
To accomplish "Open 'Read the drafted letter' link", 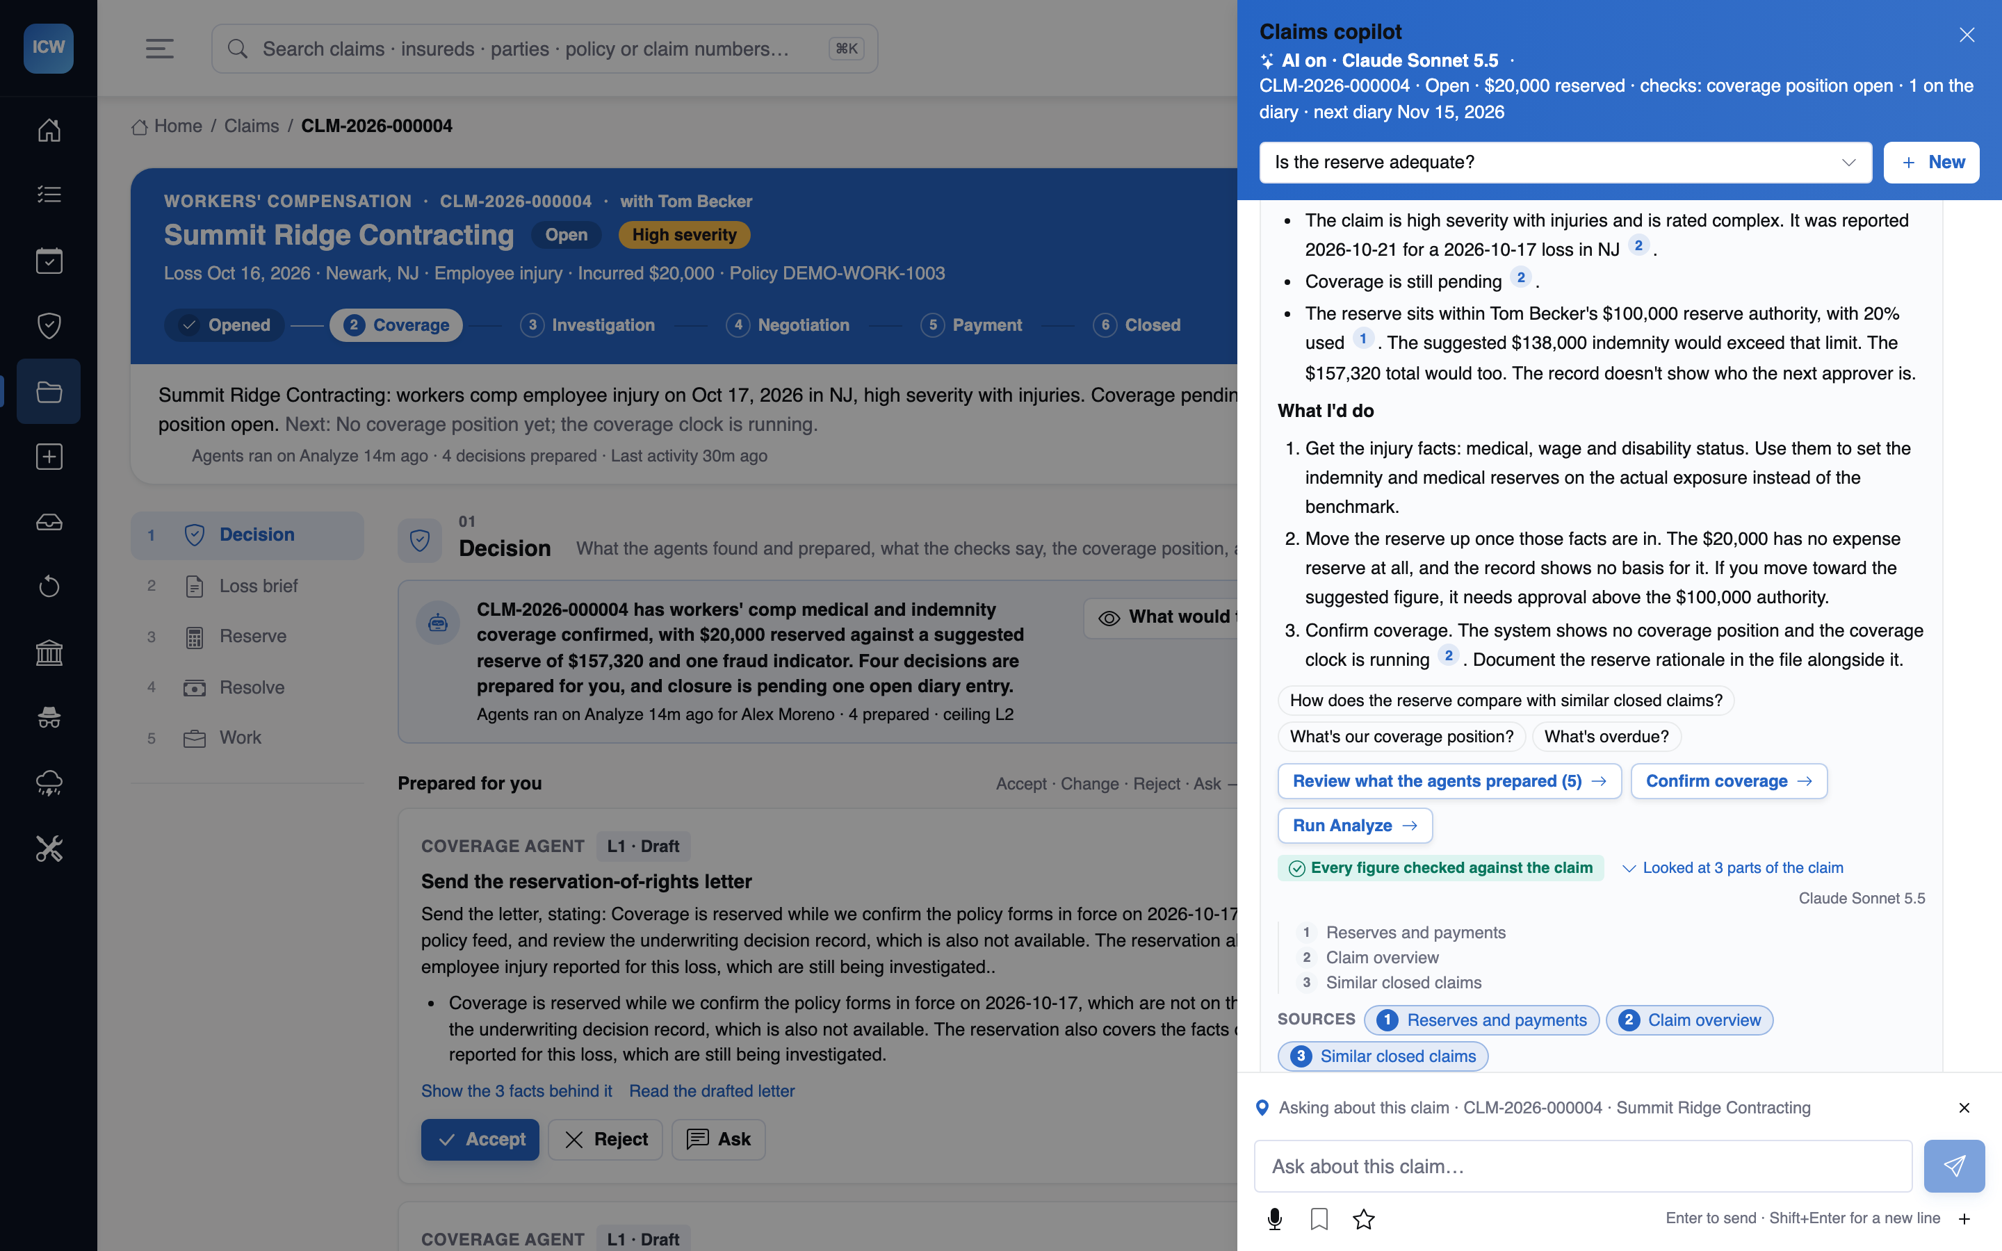I will click(x=711, y=1091).
